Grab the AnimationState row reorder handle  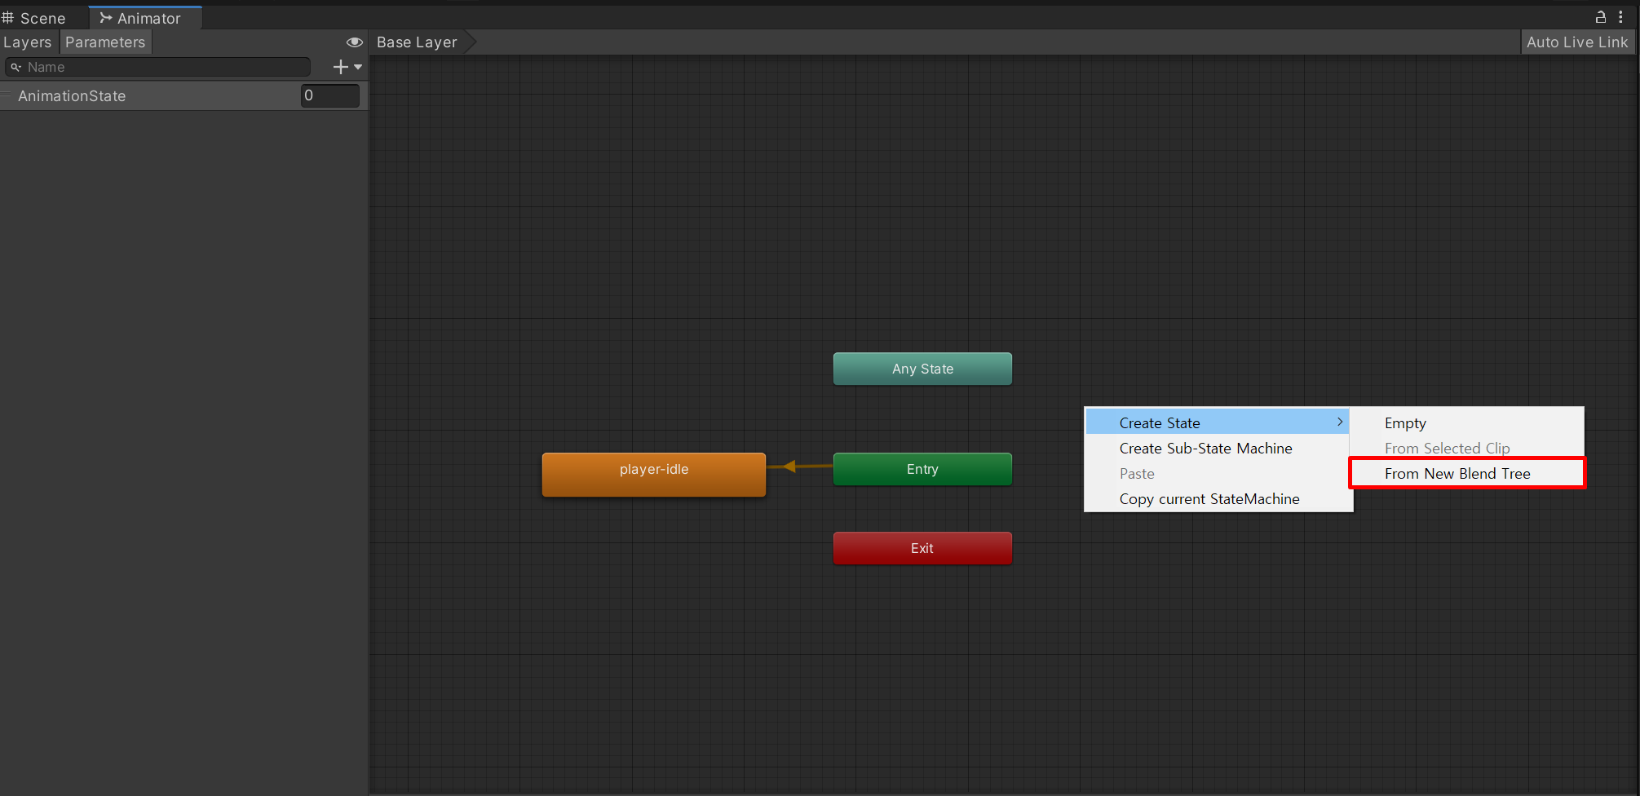pyautogui.click(x=6, y=95)
